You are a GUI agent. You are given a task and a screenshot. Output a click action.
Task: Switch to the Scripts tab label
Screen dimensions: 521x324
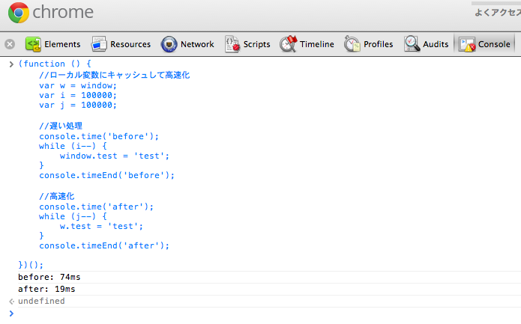[x=257, y=44]
